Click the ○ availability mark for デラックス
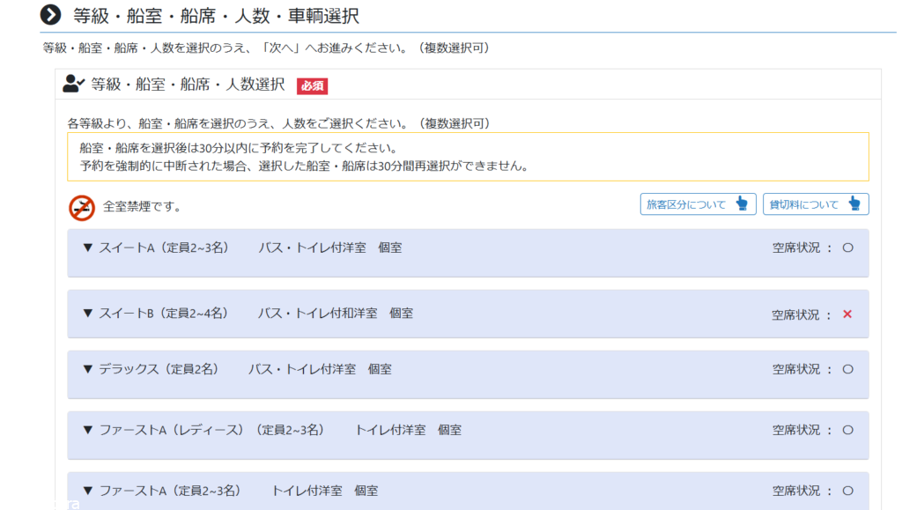Screen dimensions: 902x510 coord(847,370)
